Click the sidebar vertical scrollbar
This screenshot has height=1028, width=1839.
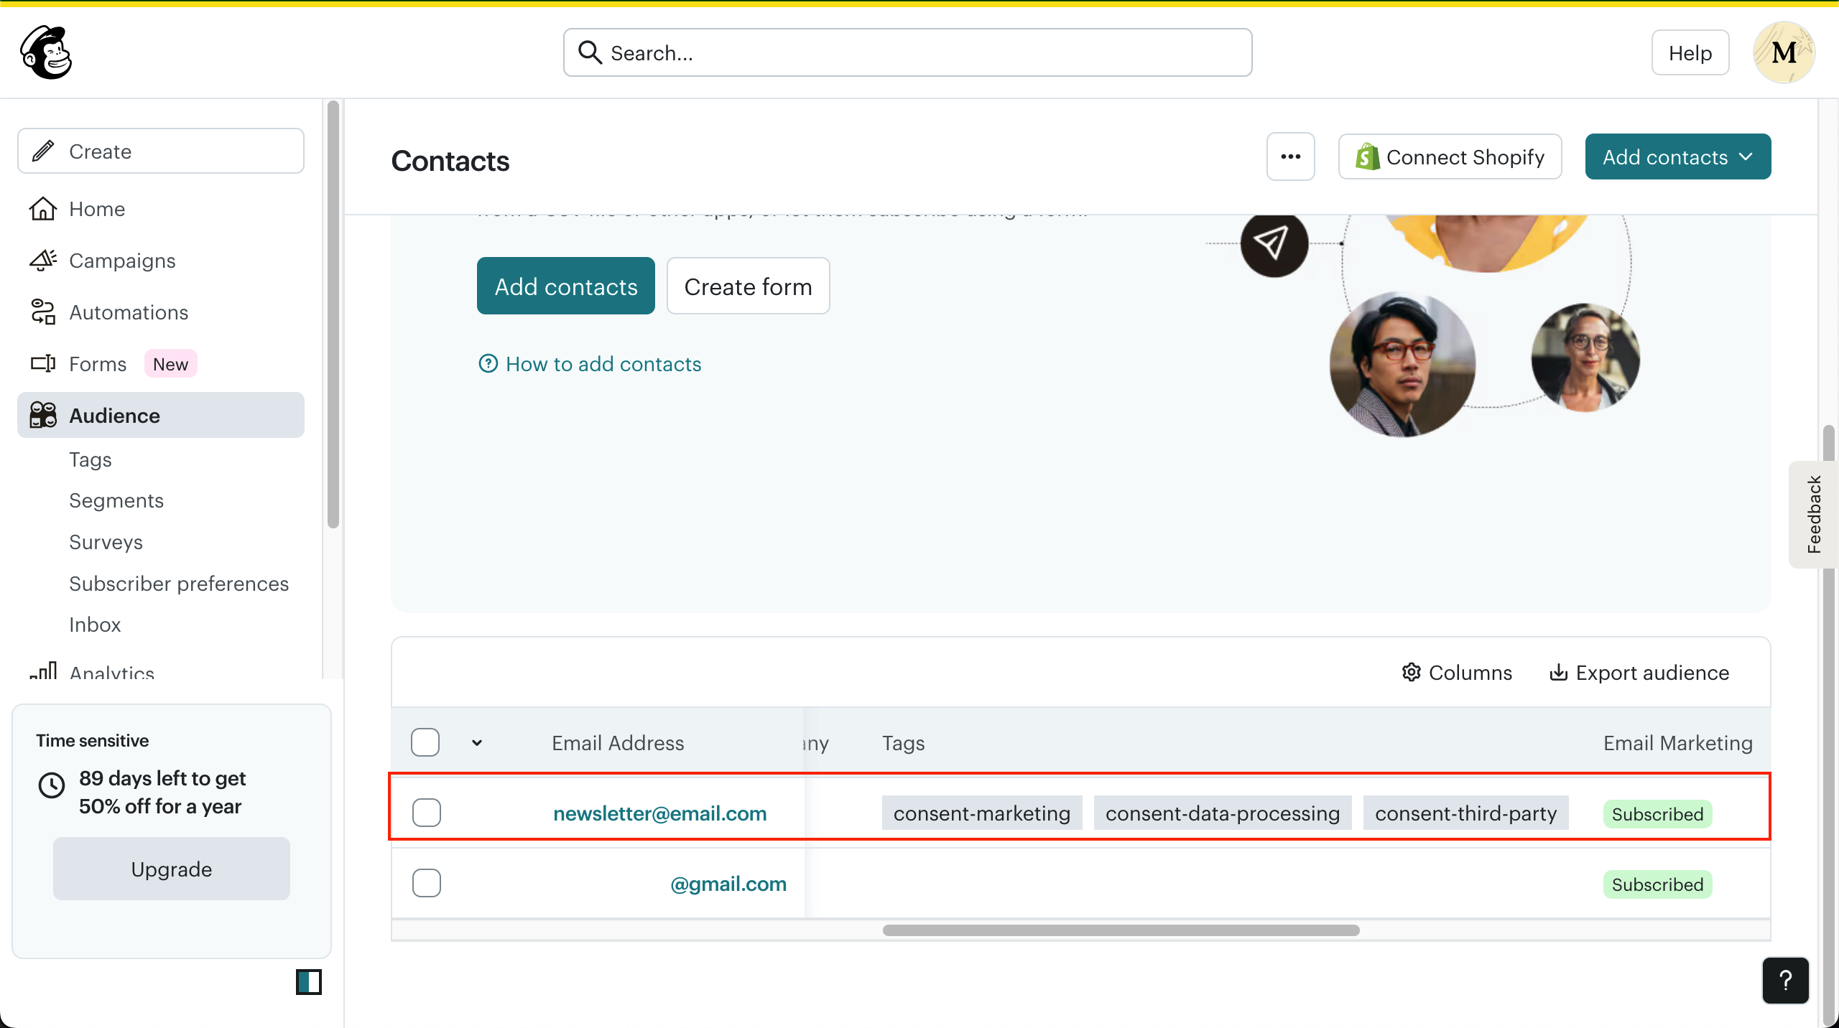pyautogui.click(x=333, y=314)
